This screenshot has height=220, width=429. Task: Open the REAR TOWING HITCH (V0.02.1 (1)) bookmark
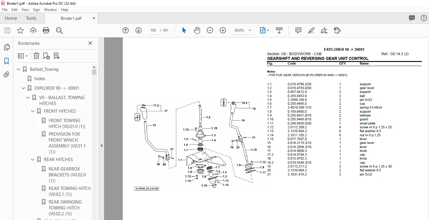(70, 191)
